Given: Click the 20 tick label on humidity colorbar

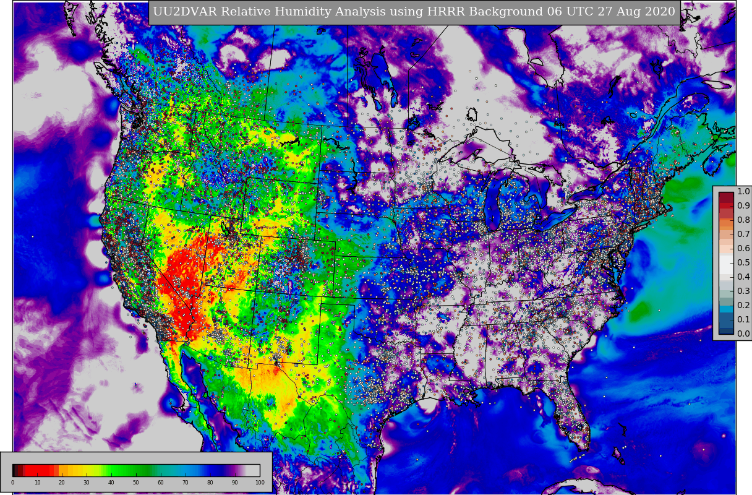Looking at the screenshot, I should [62, 483].
